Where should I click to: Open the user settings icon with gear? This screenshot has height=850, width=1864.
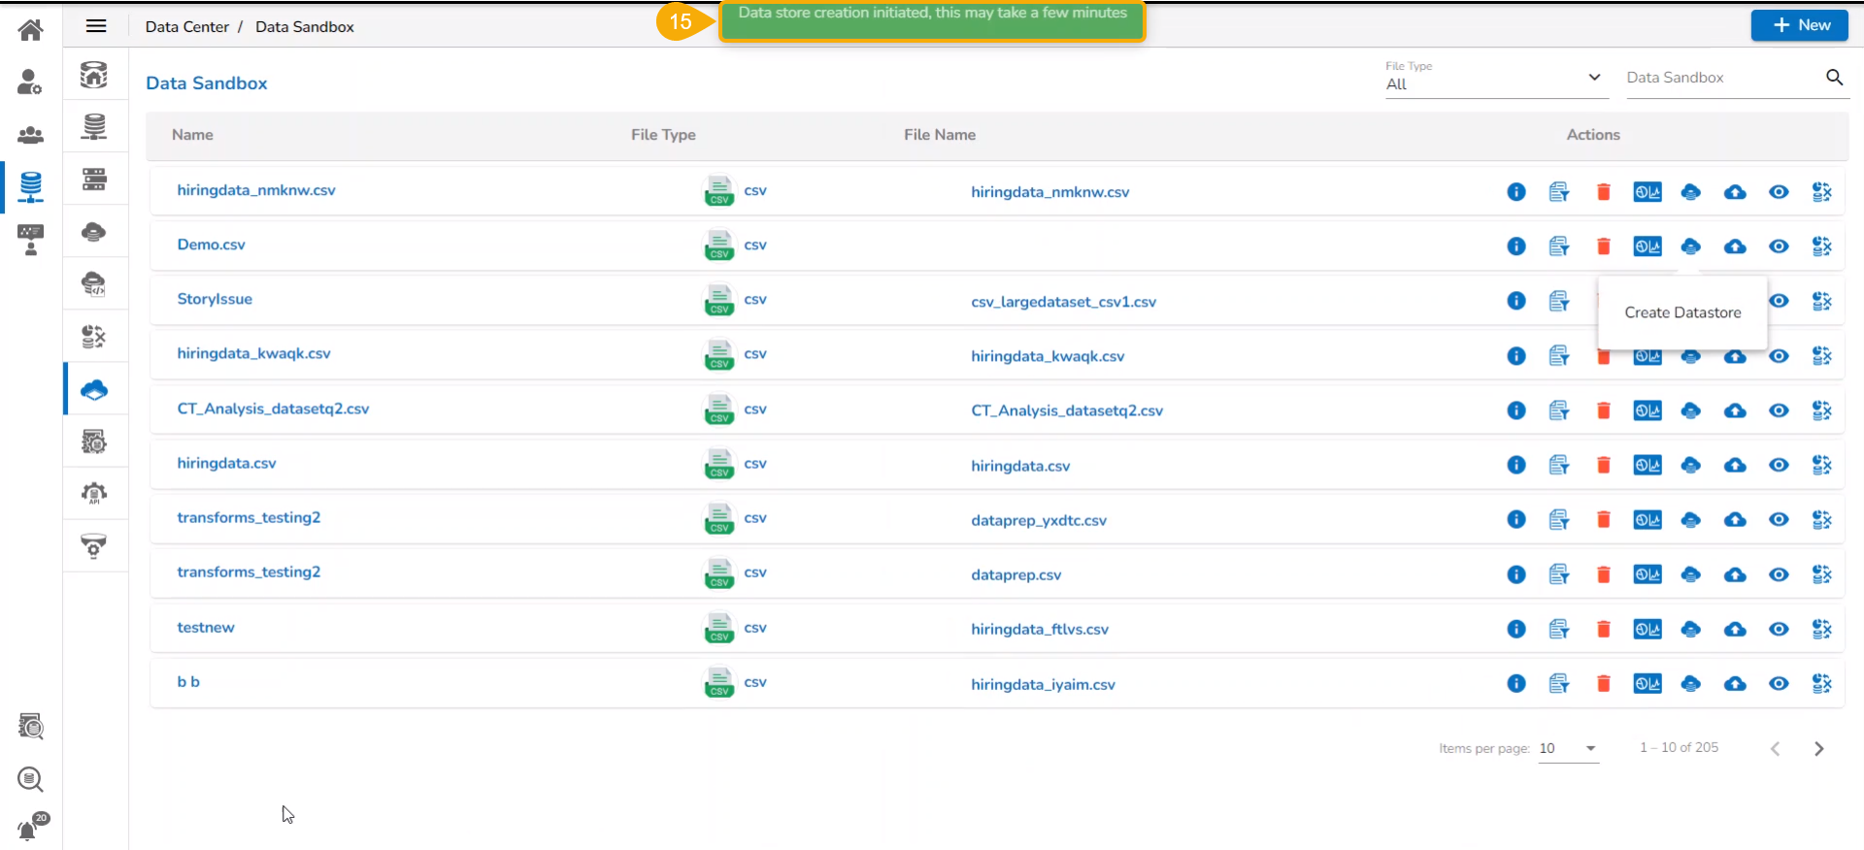(30, 82)
